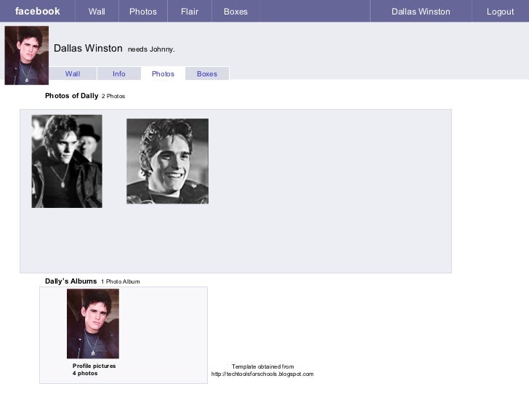Switch to the Wall profile tab

point(73,73)
